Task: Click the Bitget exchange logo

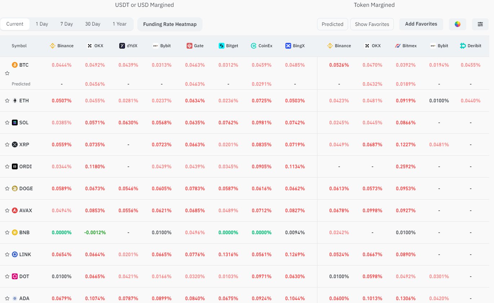Action: 222,46
